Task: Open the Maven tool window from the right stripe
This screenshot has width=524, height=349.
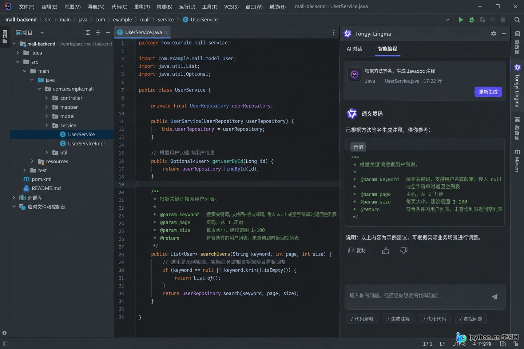Action: [x=517, y=160]
